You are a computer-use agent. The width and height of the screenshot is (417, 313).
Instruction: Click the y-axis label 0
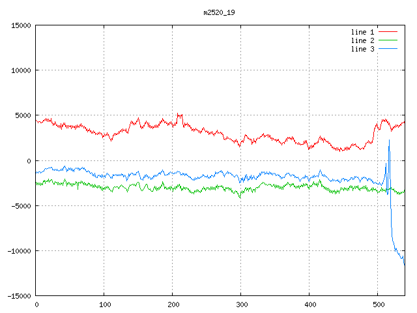[29, 161]
